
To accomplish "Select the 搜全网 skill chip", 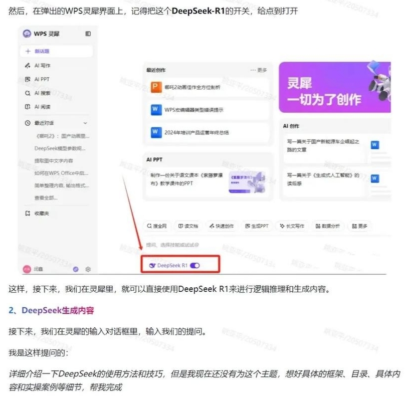I will click(157, 226).
